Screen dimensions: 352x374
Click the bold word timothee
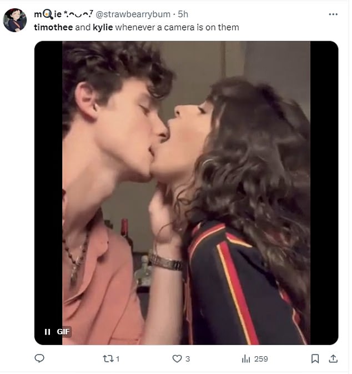[x=53, y=27]
